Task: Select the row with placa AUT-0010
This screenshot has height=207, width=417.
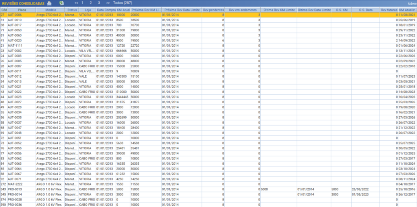Action: [x=208, y=20]
